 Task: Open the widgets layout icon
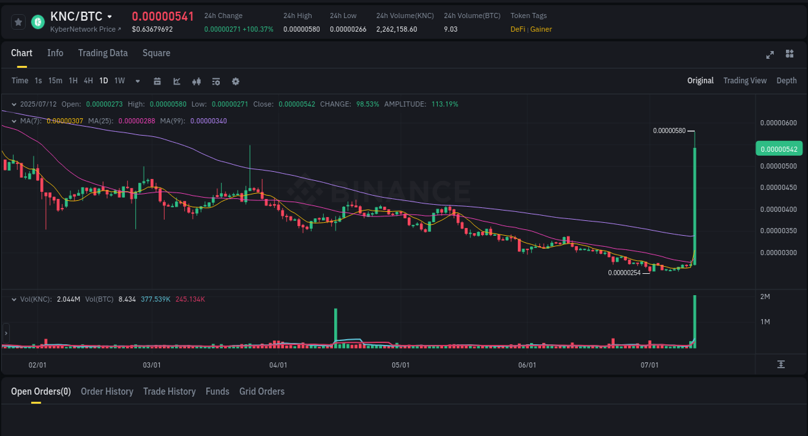pyautogui.click(x=789, y=54)
